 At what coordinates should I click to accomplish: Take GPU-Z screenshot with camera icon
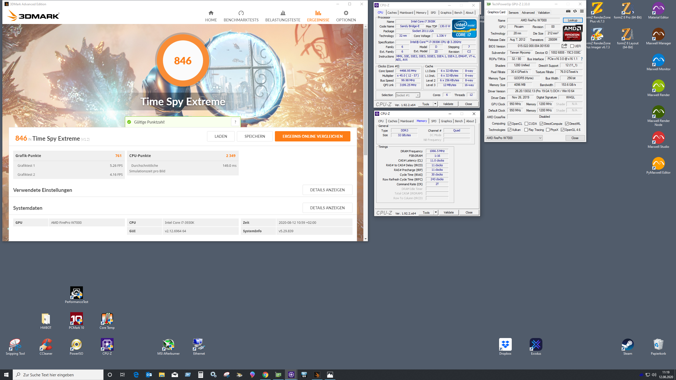pos(568,11)
